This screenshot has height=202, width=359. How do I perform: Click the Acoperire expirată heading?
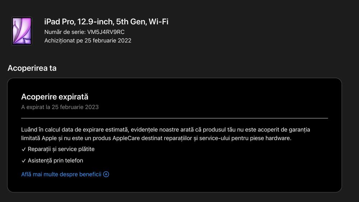[55, 97]
